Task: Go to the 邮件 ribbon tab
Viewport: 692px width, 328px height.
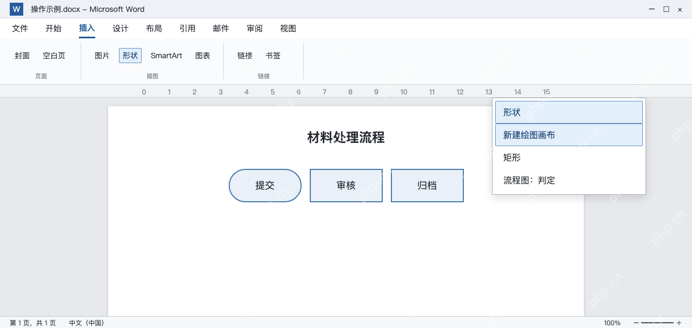Action: click(221, 29)
